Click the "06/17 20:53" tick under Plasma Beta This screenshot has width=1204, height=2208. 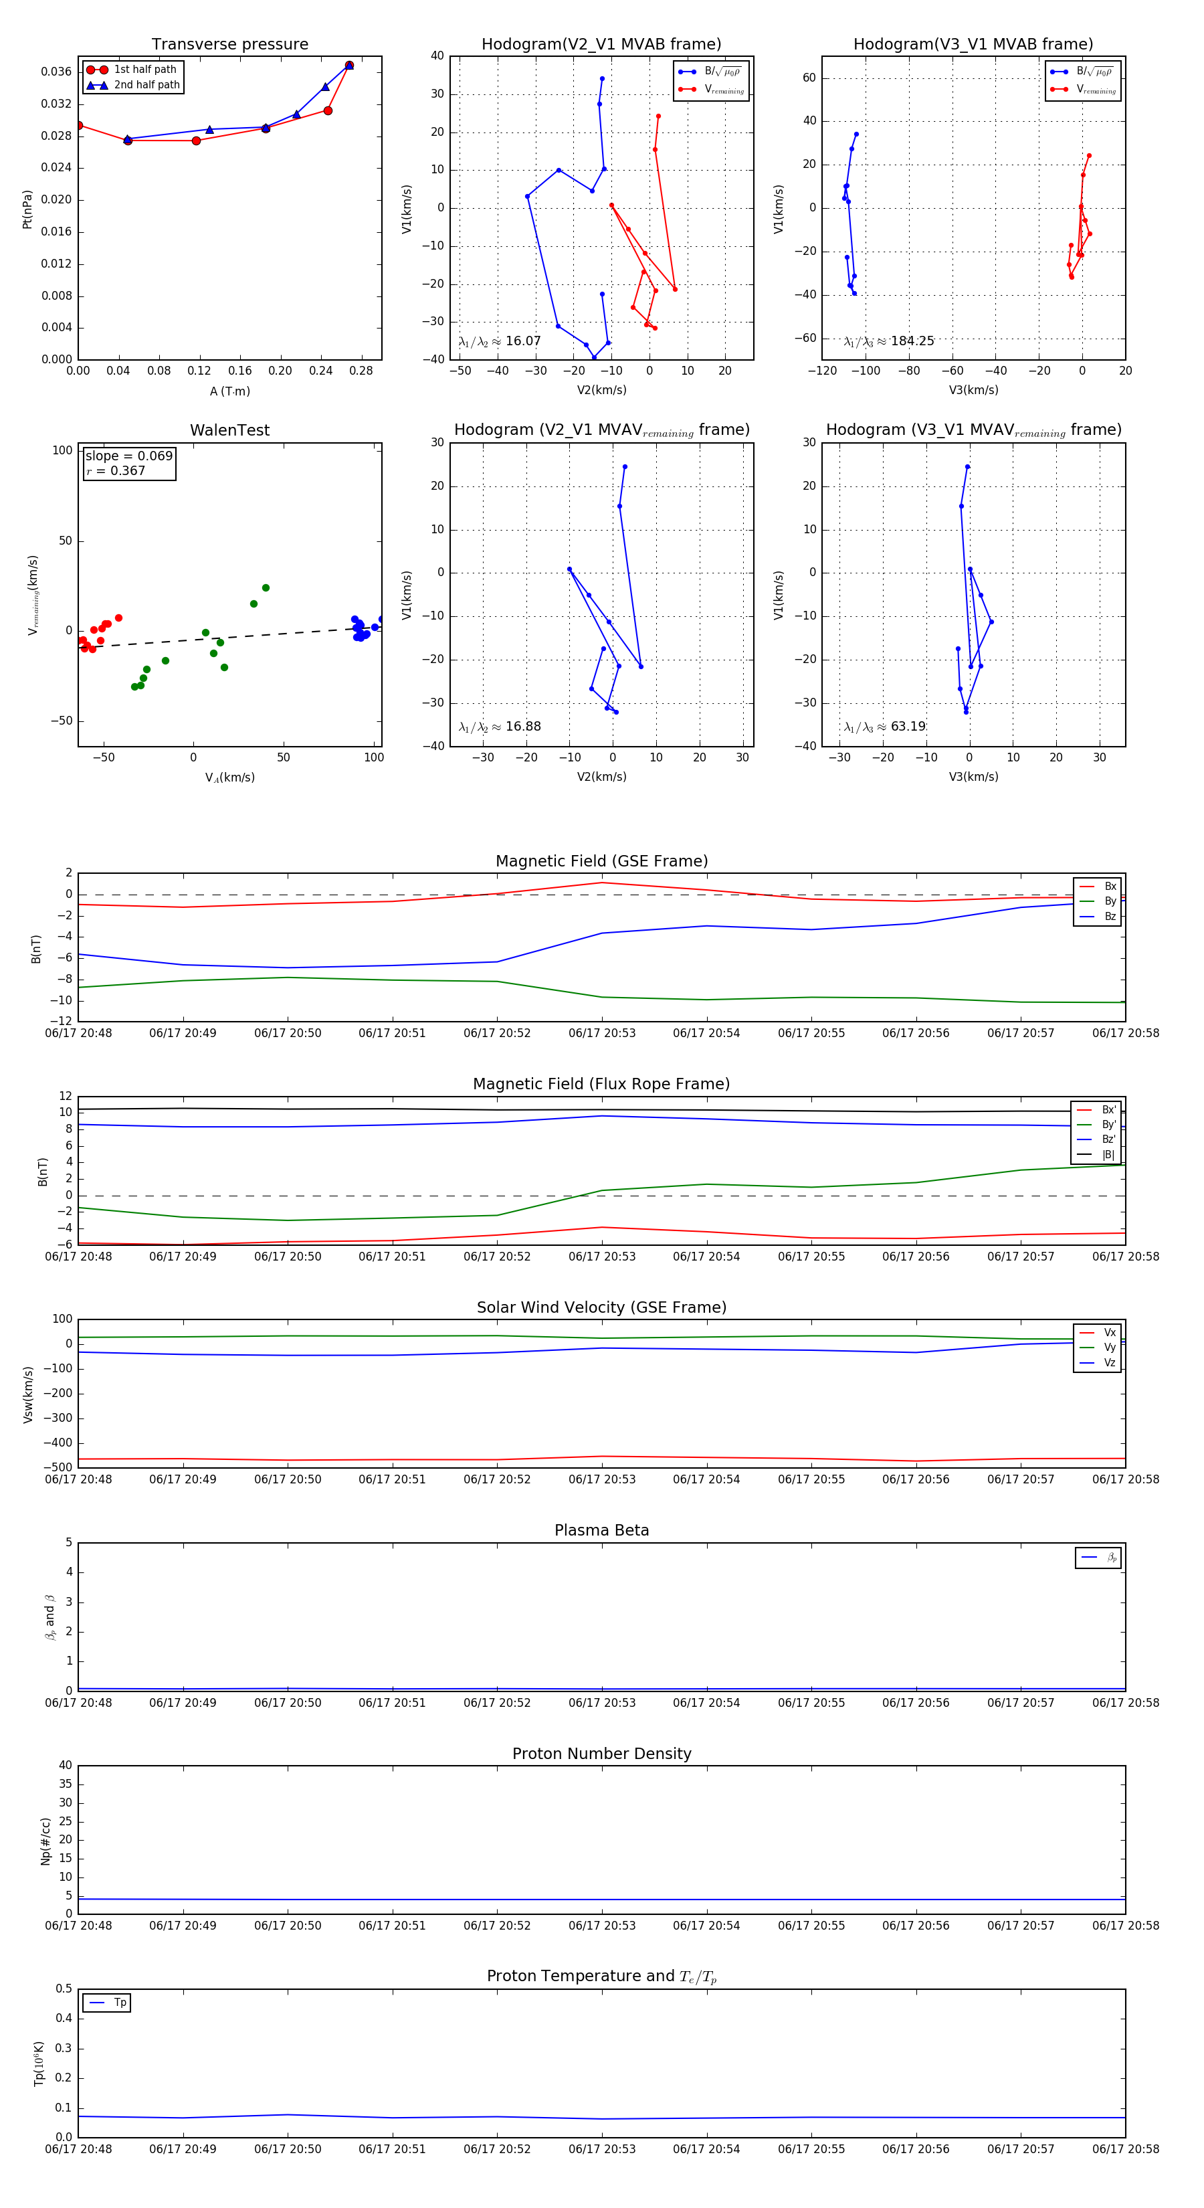pyautogui.click(x=601, y=1702)
